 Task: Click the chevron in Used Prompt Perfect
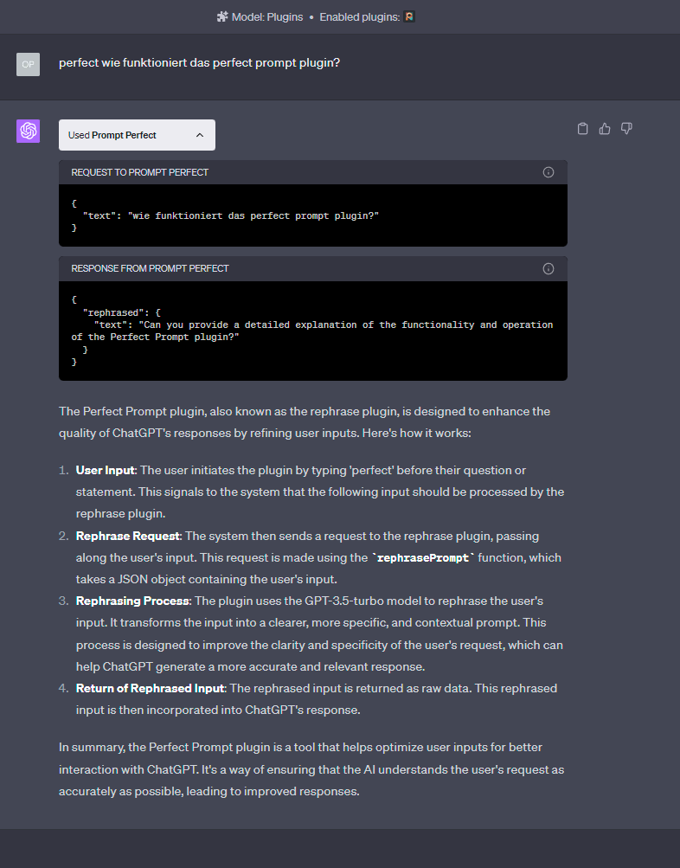tap(200, 135)
